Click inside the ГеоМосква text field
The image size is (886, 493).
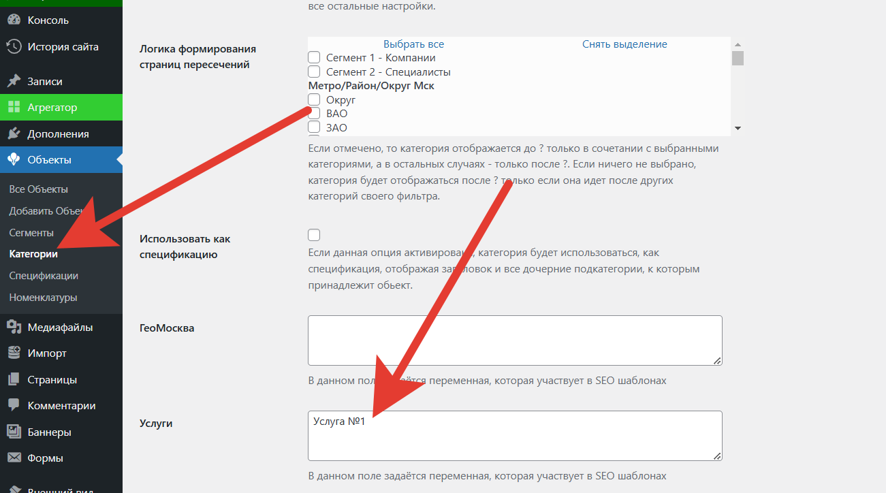514,340
